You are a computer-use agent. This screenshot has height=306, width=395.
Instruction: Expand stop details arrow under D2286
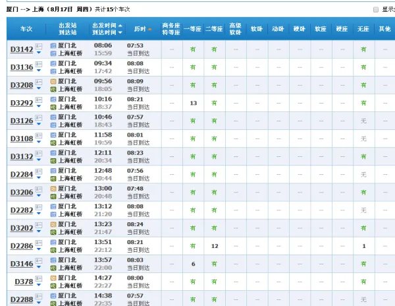coord(39,249)
